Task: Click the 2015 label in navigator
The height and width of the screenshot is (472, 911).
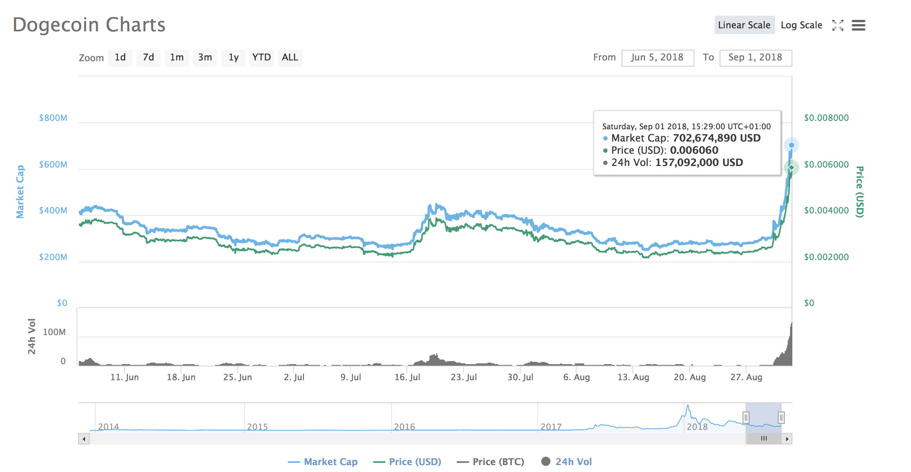Action: point(257,426)
